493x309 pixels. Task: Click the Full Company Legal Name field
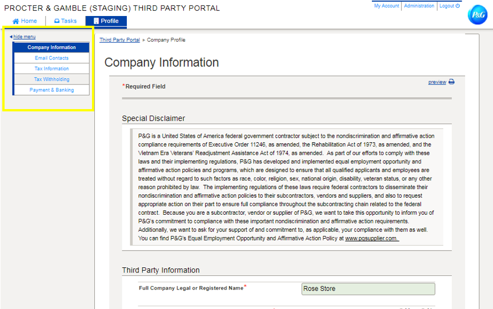point(368,288)
